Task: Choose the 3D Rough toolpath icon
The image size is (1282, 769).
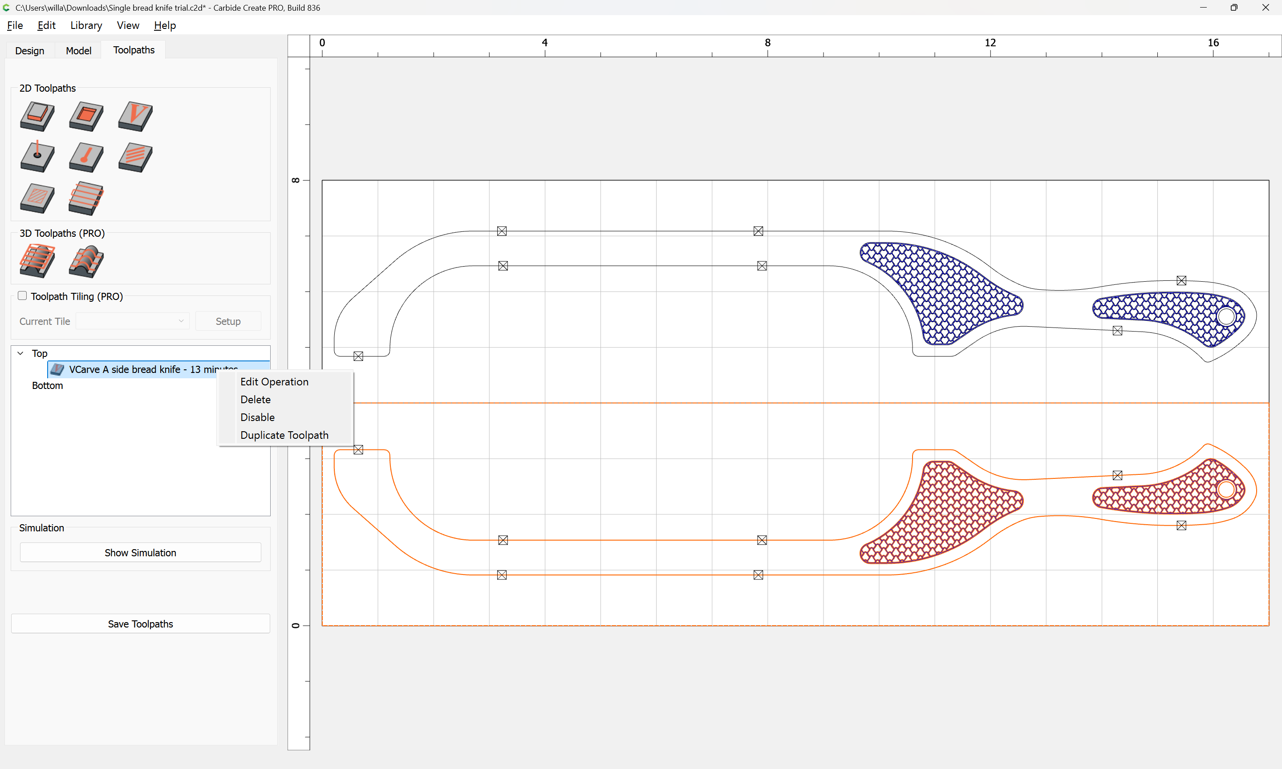Action: (37, 261)
